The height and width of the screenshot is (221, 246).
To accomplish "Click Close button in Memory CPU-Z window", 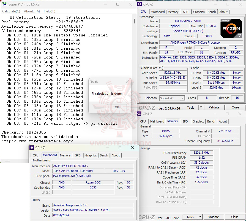I will click(x=234, y=217).
